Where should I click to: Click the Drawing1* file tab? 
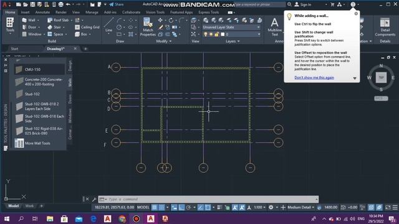coord(55,49)
